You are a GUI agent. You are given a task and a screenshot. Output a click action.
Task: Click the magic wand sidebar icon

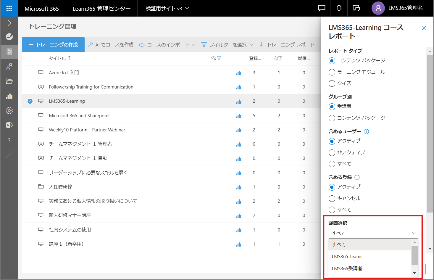[x=9, y=154]
